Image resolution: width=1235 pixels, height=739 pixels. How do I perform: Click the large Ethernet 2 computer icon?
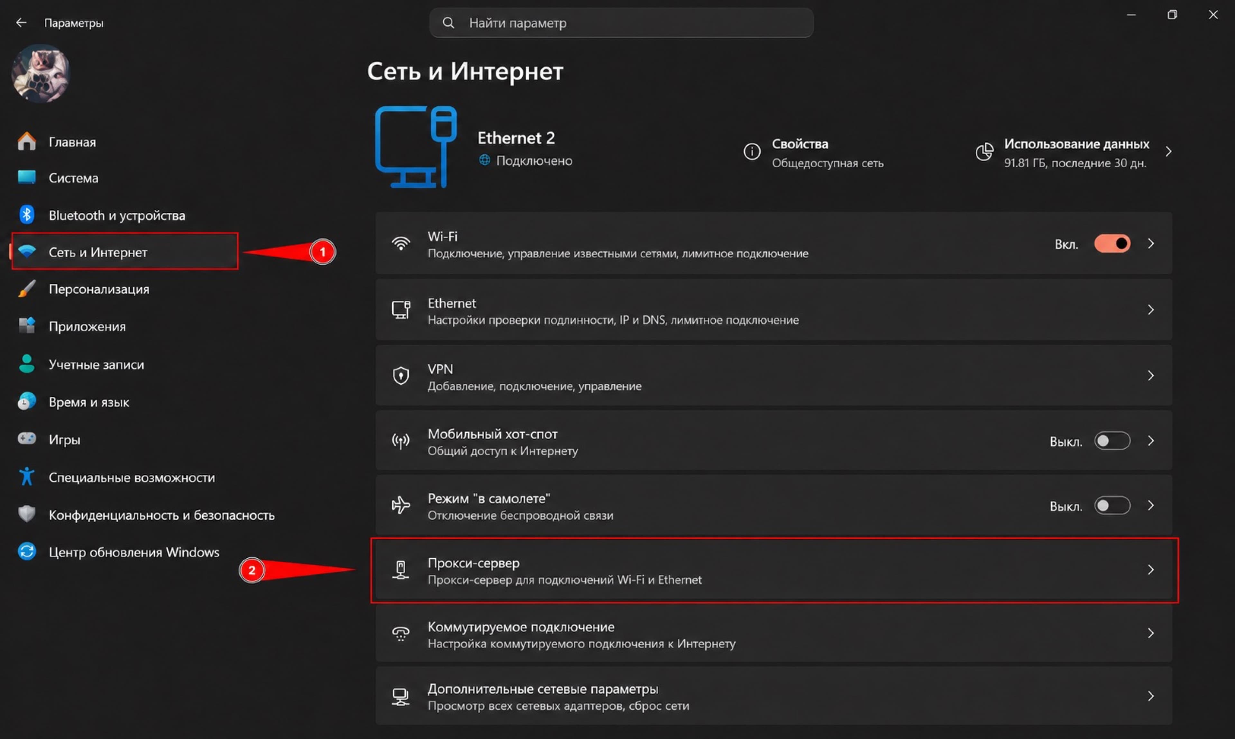[416, 147]
